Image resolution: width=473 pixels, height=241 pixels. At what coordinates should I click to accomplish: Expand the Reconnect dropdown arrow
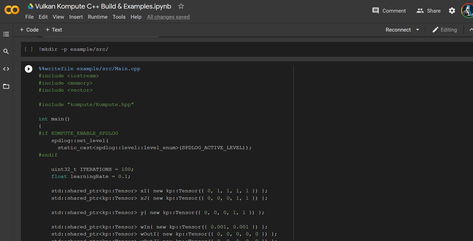tap(418, 30)
